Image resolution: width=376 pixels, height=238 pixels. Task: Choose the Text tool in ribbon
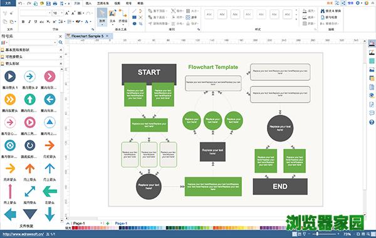[112, 16]
